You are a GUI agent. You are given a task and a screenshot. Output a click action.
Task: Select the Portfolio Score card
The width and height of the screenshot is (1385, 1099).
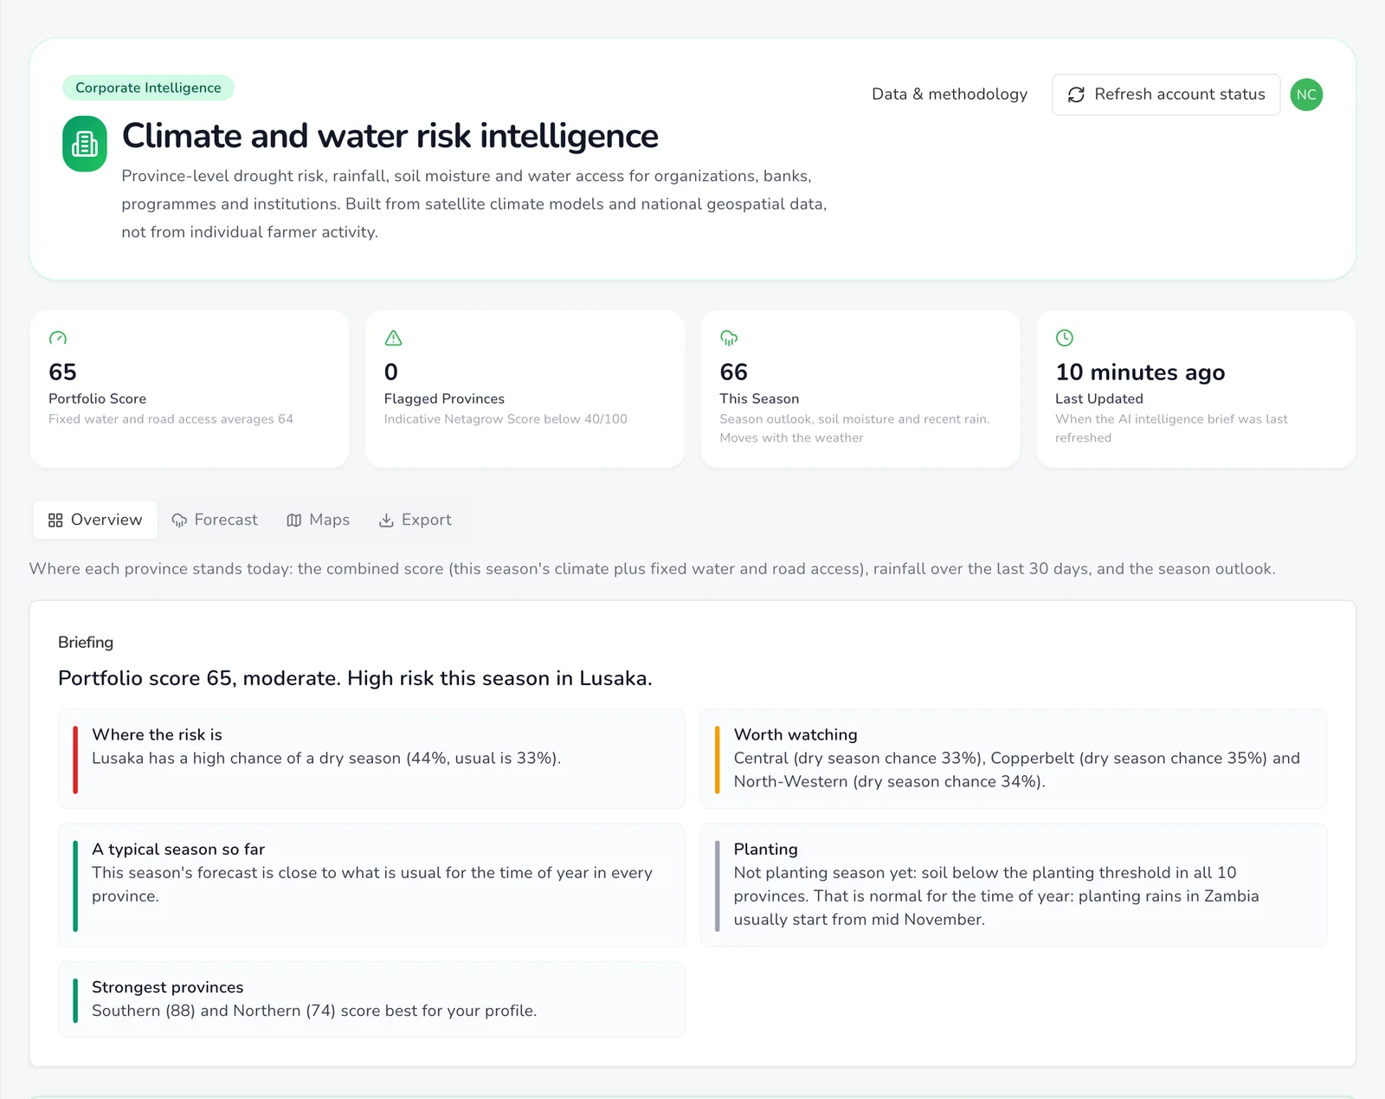click(190, 389)
